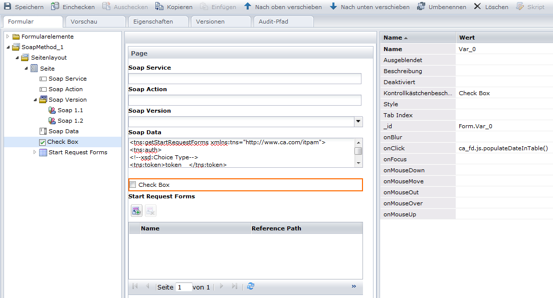The width and height of the screenshot is (553, 298).
Task: Click table Reference Path column header
Action: pyautogui.click(x=306, y=228)
